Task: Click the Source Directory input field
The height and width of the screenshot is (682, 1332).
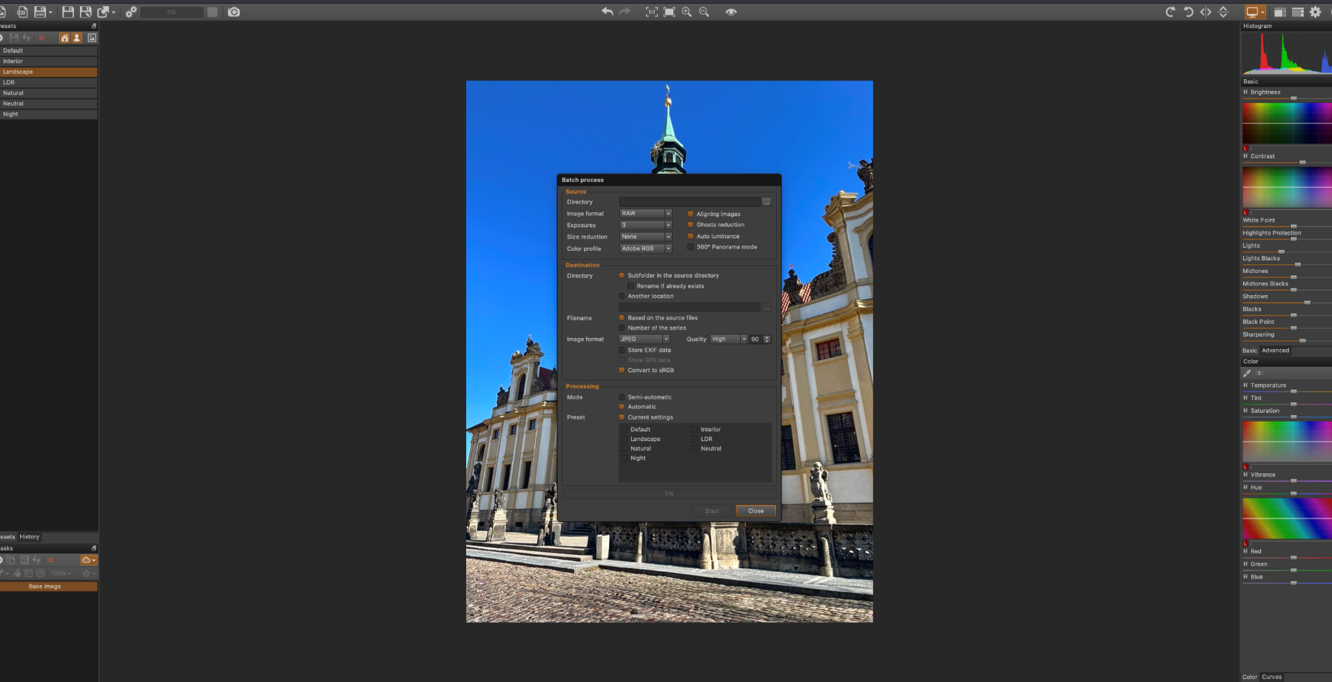Action: (689, 202)
